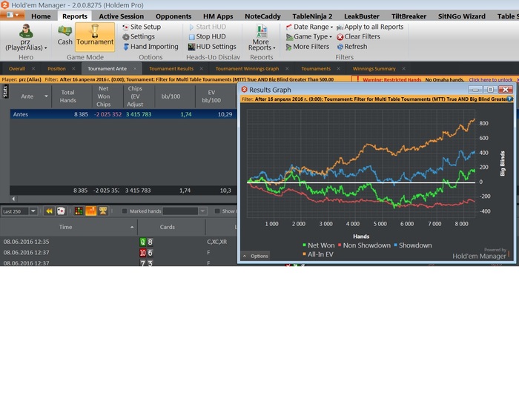
Task: Open the Date Range filter dropdown
Action: 309,27
